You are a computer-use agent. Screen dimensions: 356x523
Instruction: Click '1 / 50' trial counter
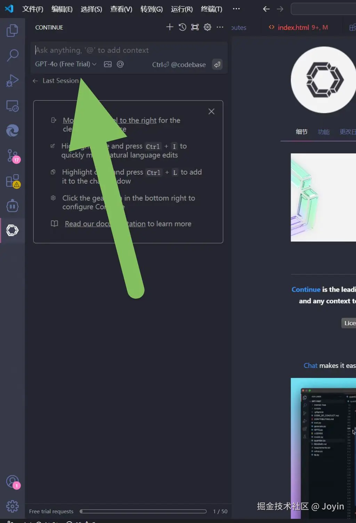[x=220, y=512]
